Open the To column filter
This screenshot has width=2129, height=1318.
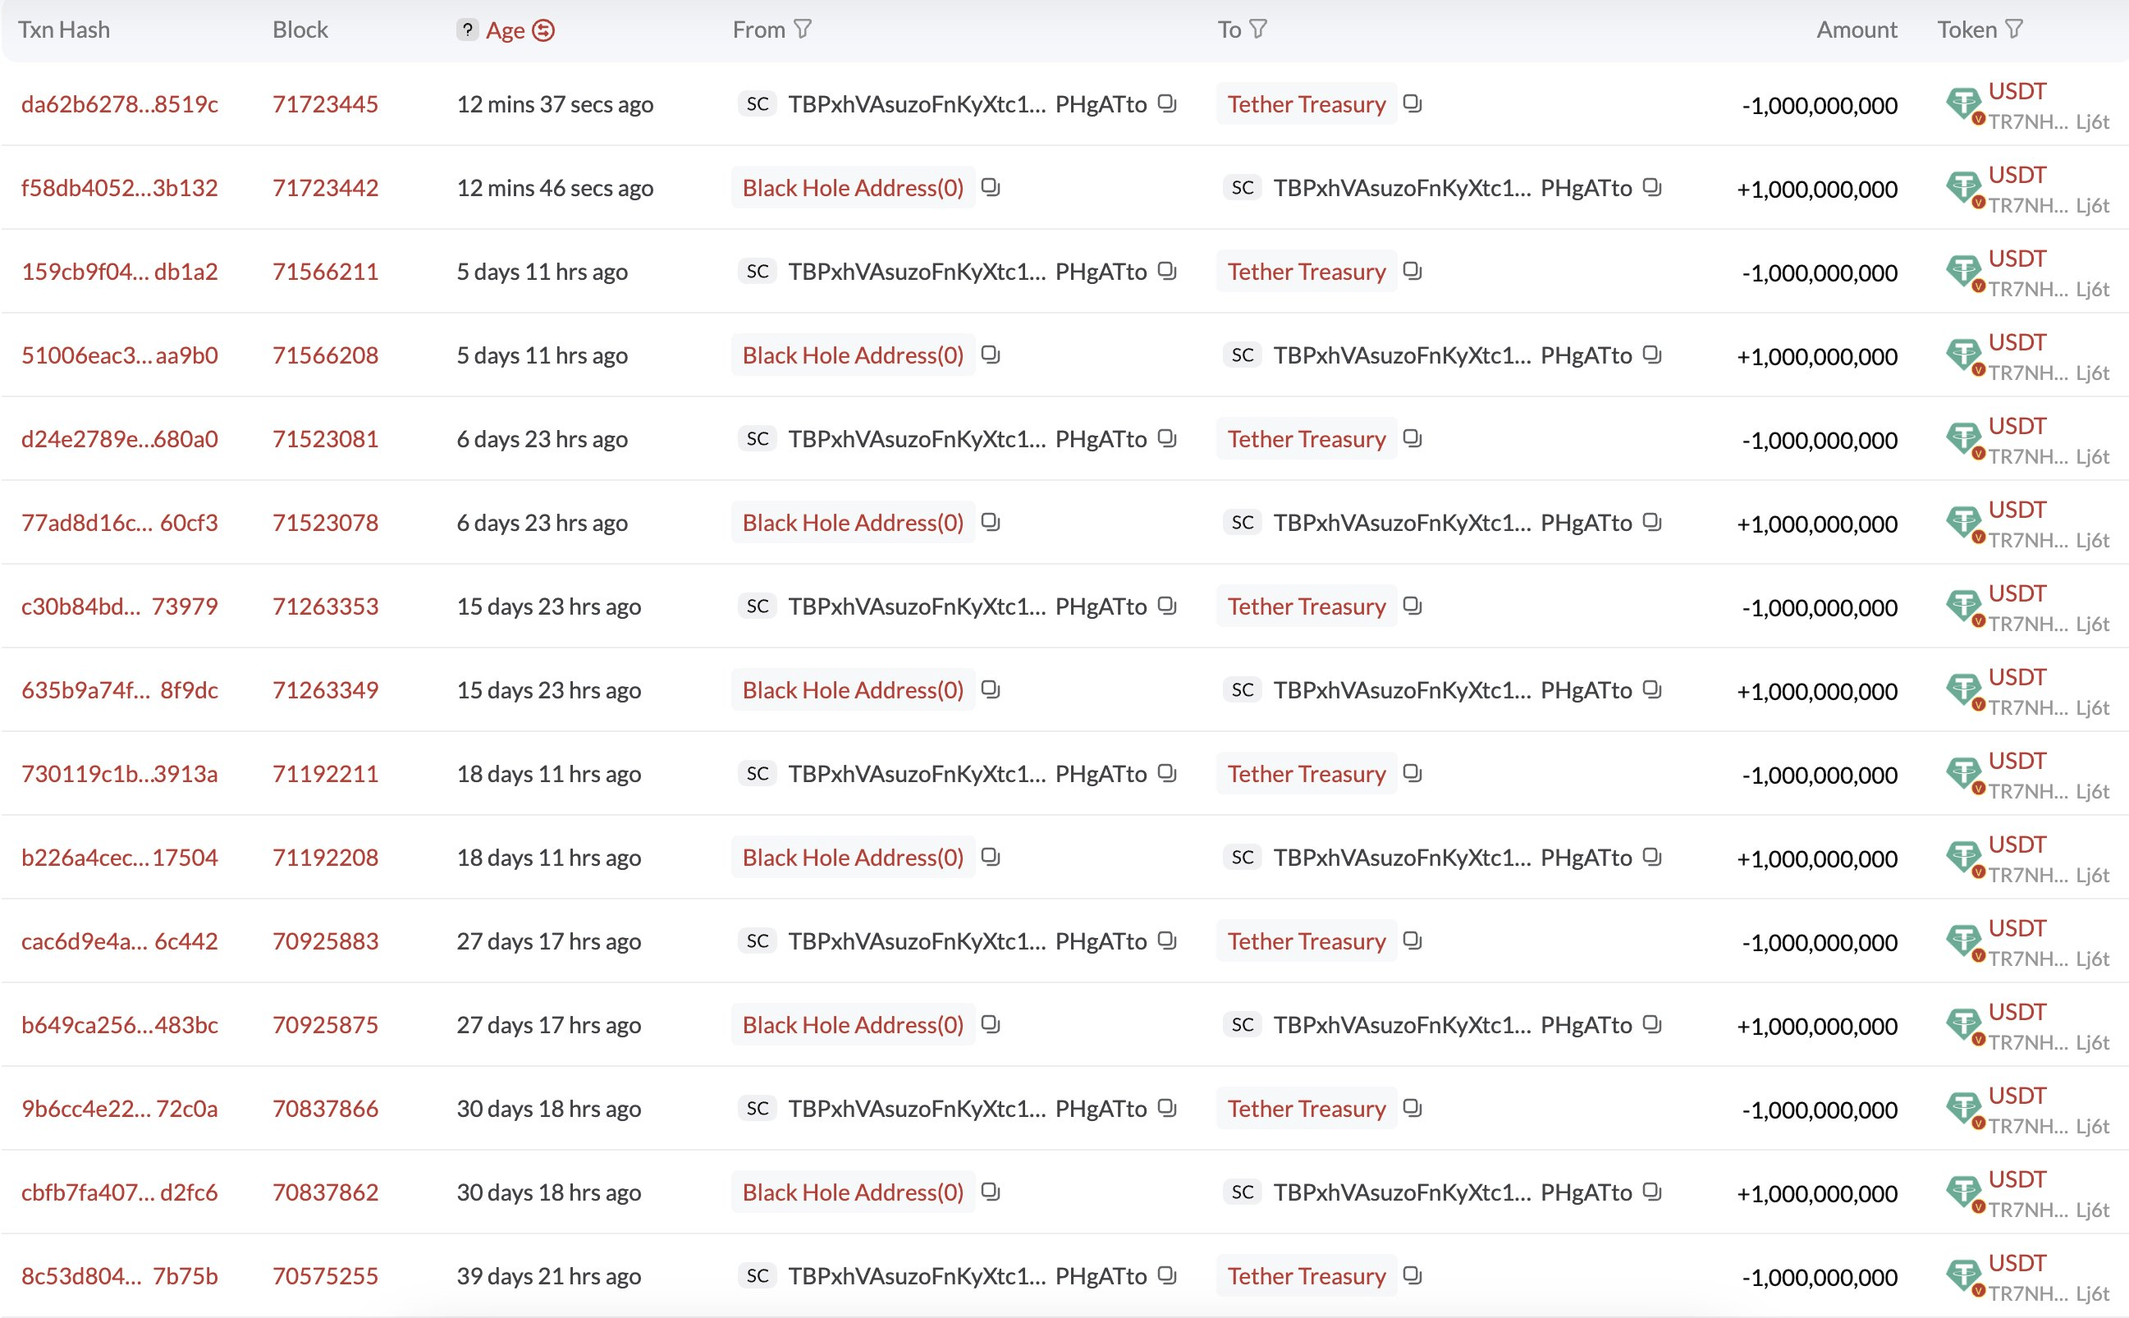coord(1257,29)
